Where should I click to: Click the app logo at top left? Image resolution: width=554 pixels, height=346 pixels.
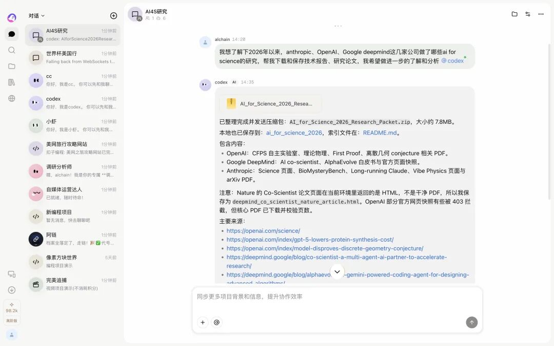(x=12, y=17)
